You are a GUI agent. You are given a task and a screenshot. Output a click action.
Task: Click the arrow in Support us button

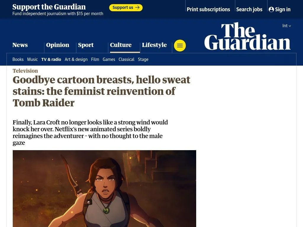[x=137, y=7]
